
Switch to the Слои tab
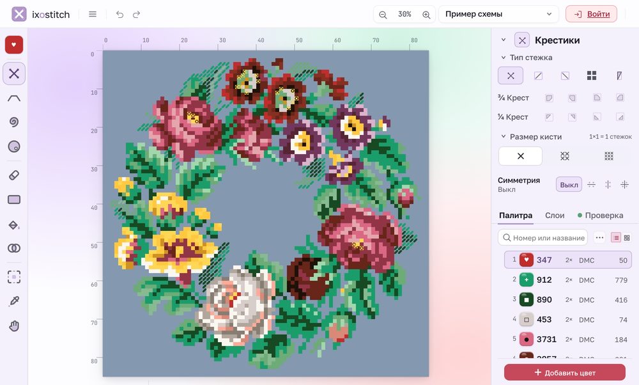pos(555,216)
